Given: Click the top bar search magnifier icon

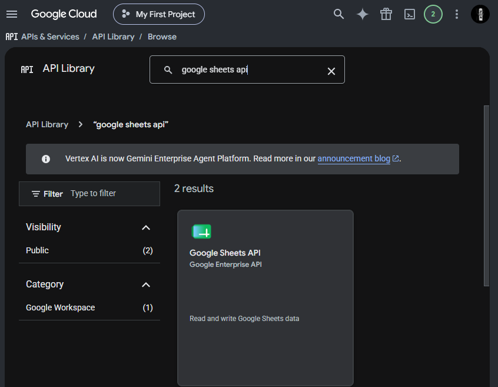Looking at the screenshot, I should point(338,14).
